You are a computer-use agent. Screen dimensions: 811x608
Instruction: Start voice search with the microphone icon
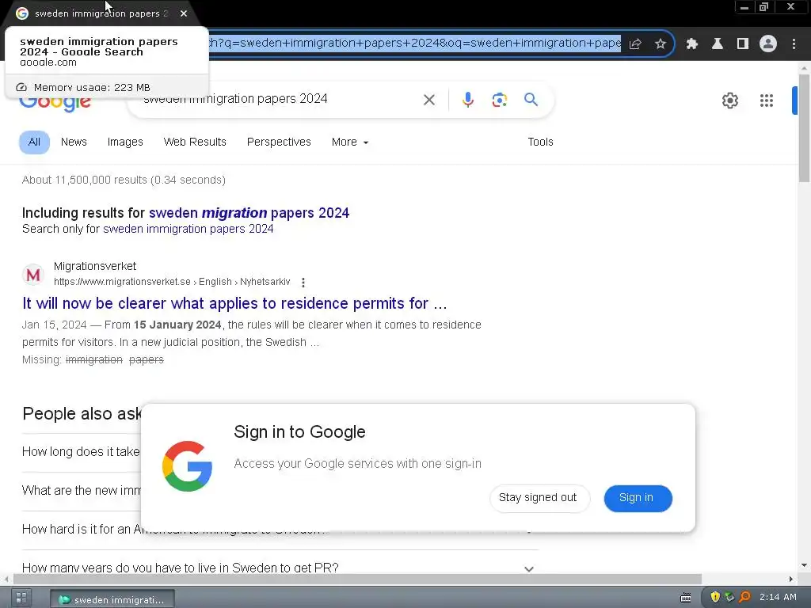467,100
